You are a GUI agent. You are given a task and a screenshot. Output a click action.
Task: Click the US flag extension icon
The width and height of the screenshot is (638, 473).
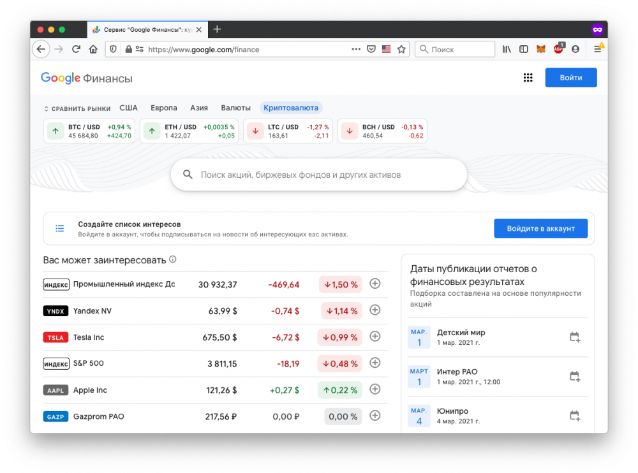(x=386, y=49)
